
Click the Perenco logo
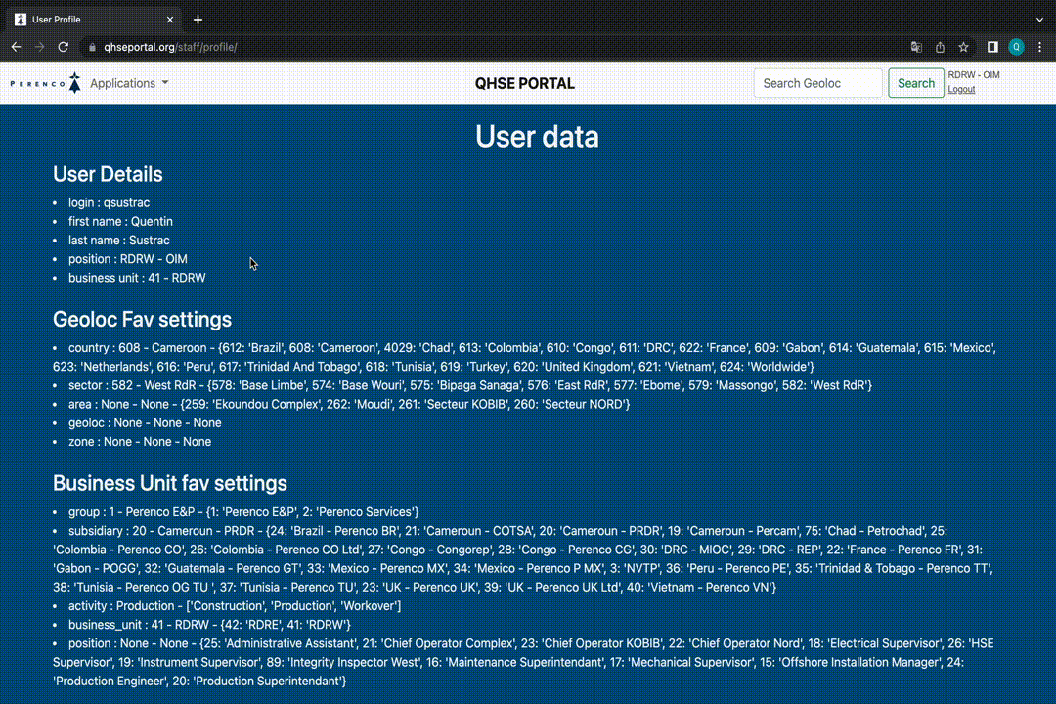(x=45, y=83)
